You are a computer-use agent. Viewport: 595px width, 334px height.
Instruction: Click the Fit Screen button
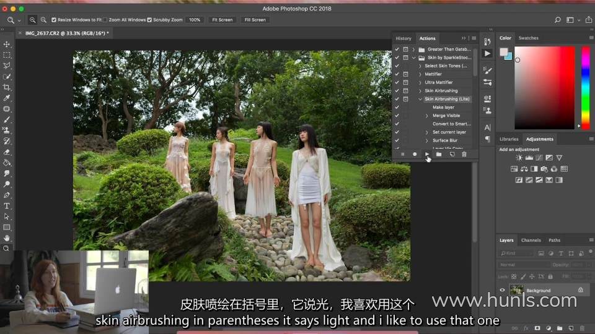click(x=222, y=20)
